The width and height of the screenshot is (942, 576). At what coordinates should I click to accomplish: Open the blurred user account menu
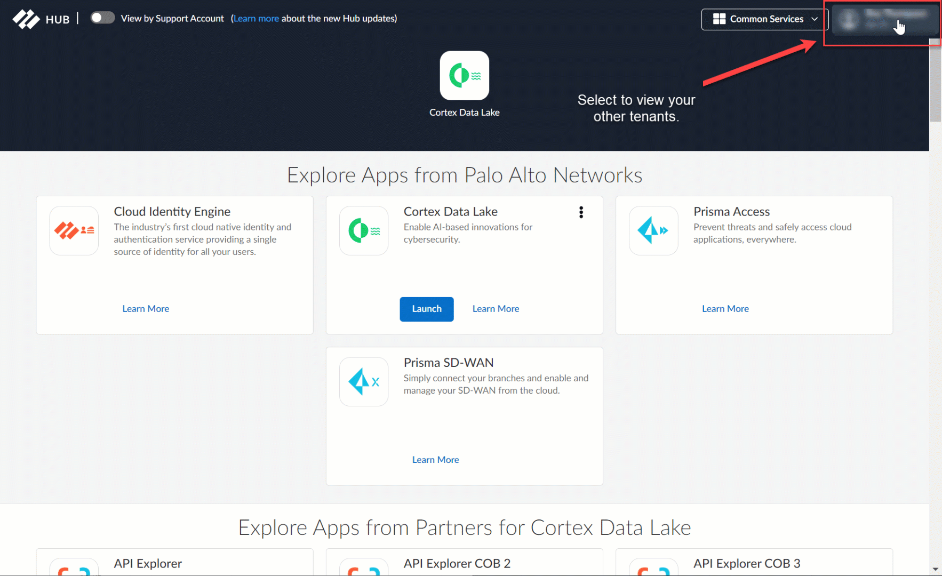pos(885,20)
